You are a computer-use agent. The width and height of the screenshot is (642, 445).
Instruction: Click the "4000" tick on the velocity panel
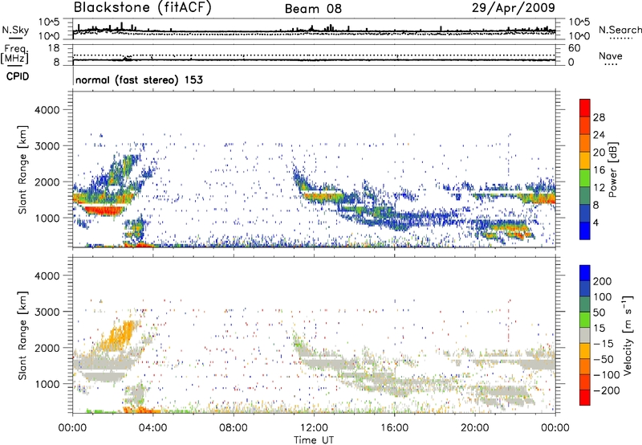pos(47,276)
